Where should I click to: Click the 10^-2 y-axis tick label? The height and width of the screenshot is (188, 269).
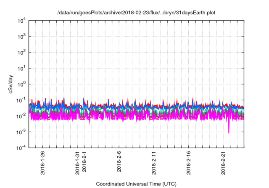pos(21,116)
